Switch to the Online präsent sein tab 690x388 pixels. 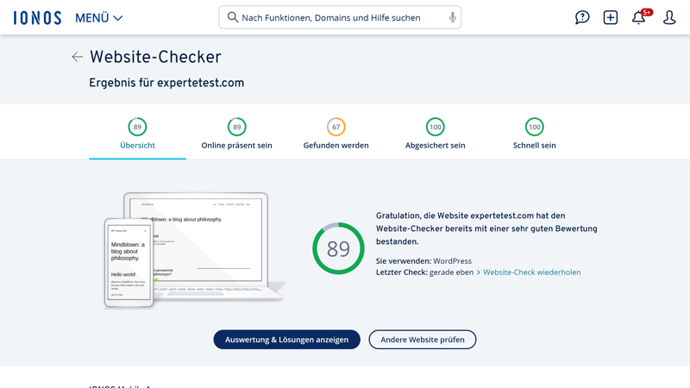click(x=236, y=135)
